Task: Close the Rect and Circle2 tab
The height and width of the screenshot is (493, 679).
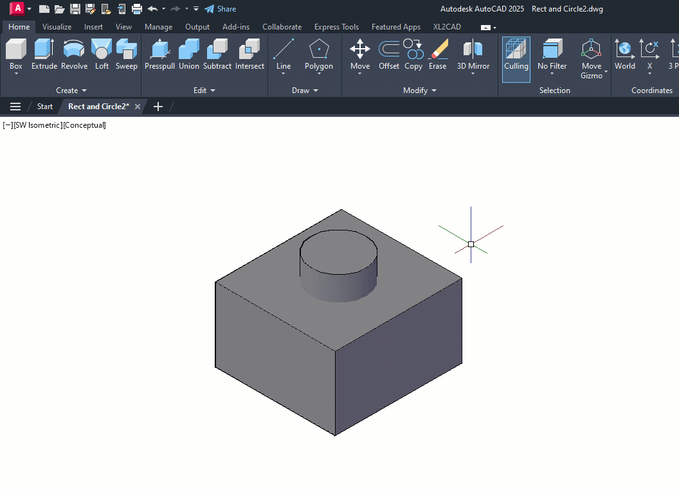Action: [x=137, y=107]
